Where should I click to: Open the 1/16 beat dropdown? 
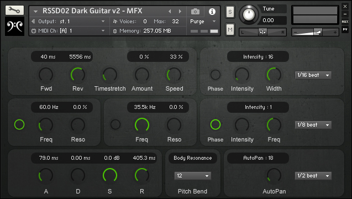tap(313, 75)
